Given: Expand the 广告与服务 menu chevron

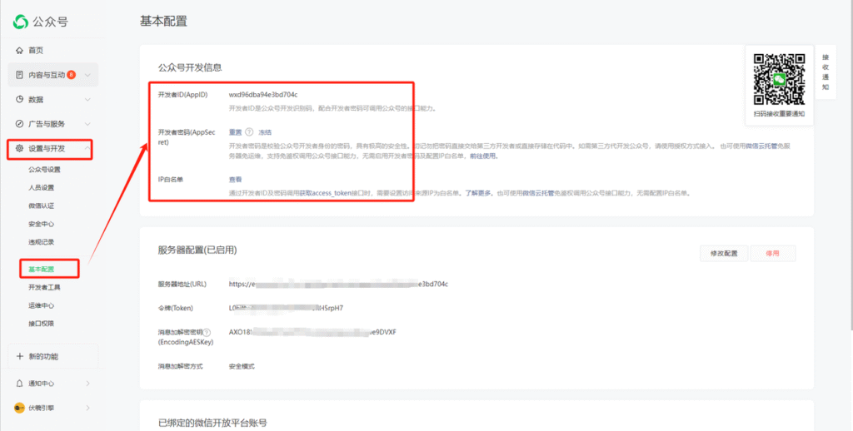Looking at the screenshot, I should tap(87, 124).
